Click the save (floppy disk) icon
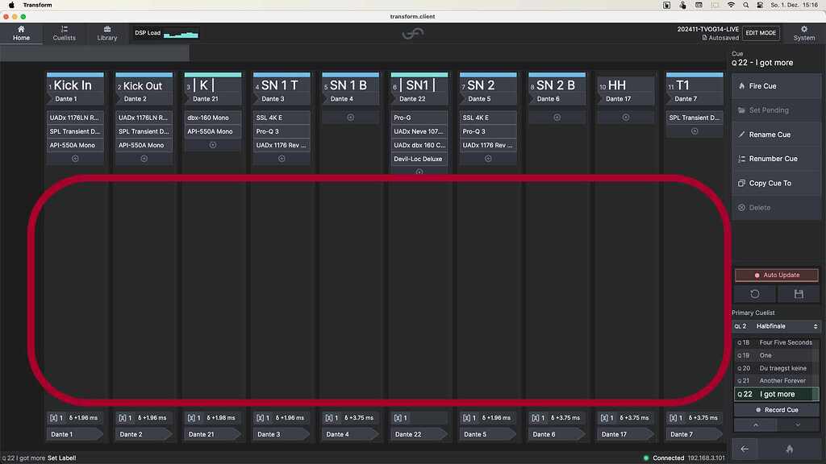826x464 pixels. pos(799,294)
